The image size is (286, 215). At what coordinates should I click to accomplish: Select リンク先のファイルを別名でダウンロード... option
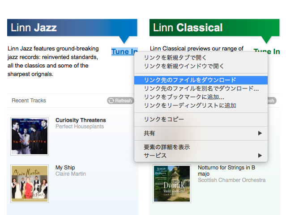[x=201, y=89]
